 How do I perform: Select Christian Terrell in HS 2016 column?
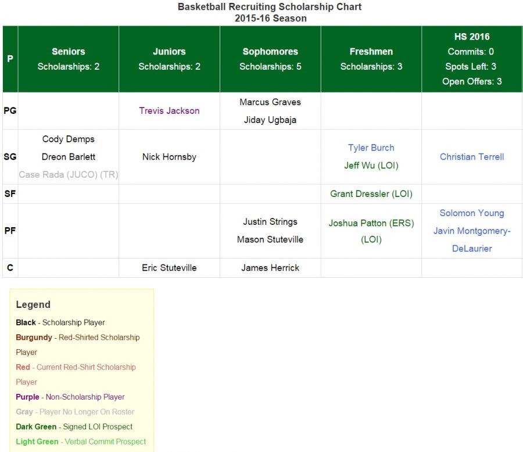pos(471,157)
